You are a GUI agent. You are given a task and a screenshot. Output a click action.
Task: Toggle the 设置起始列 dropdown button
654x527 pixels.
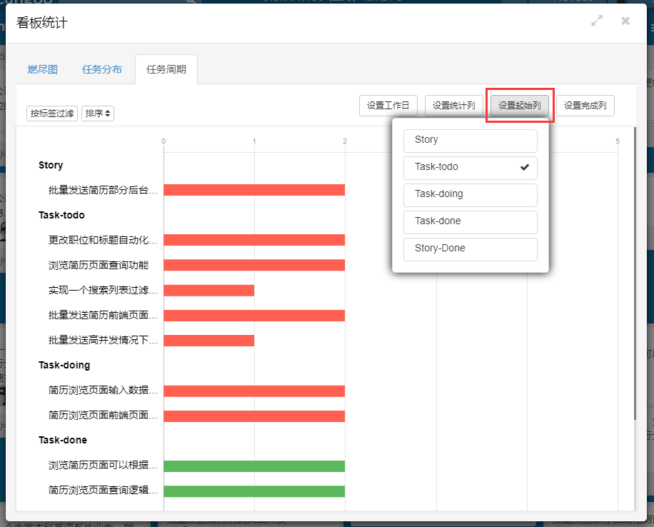pyautogui.click(x=519, y=106)
